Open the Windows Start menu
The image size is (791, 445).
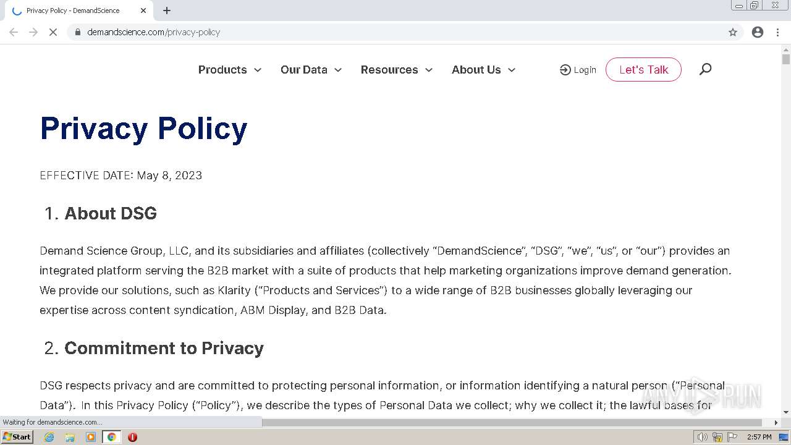point(17,437)
